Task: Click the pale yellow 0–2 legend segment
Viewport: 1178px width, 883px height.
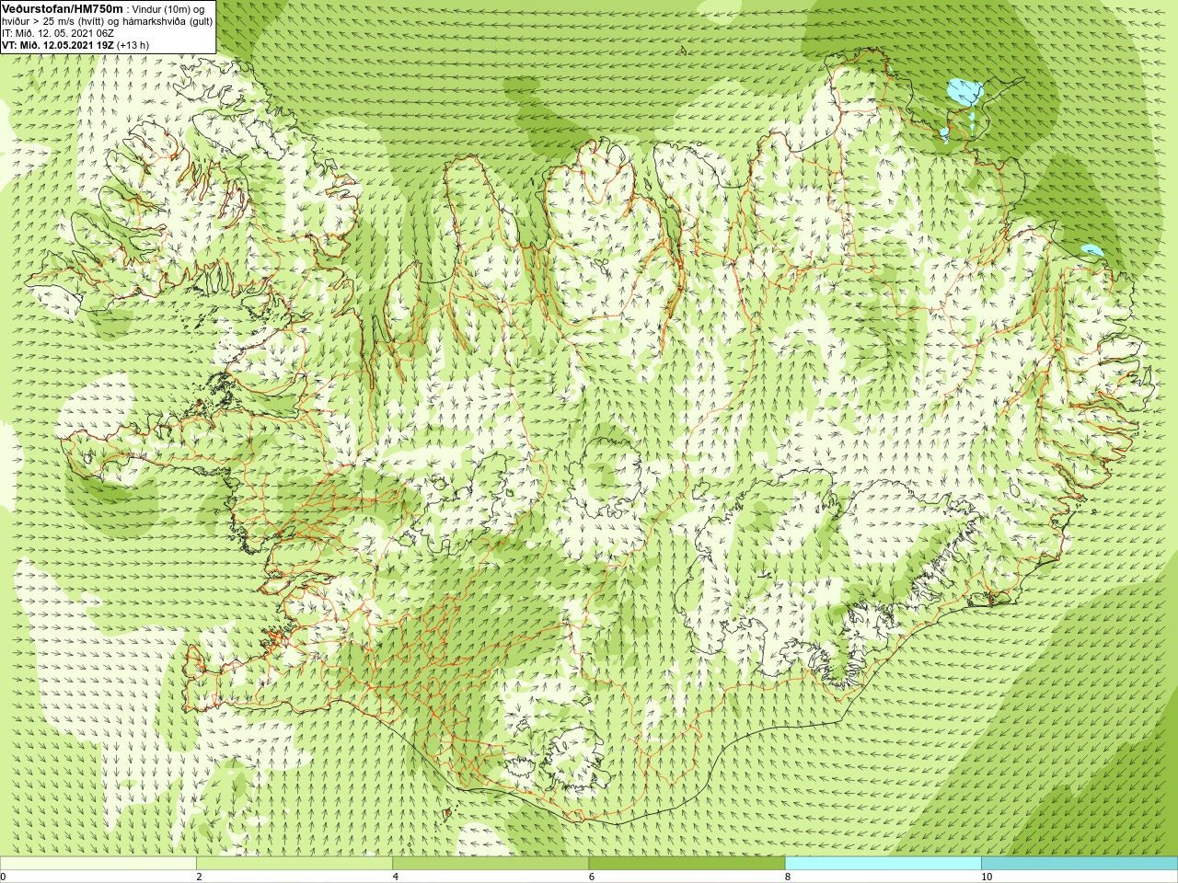Action: click(98, 864)
